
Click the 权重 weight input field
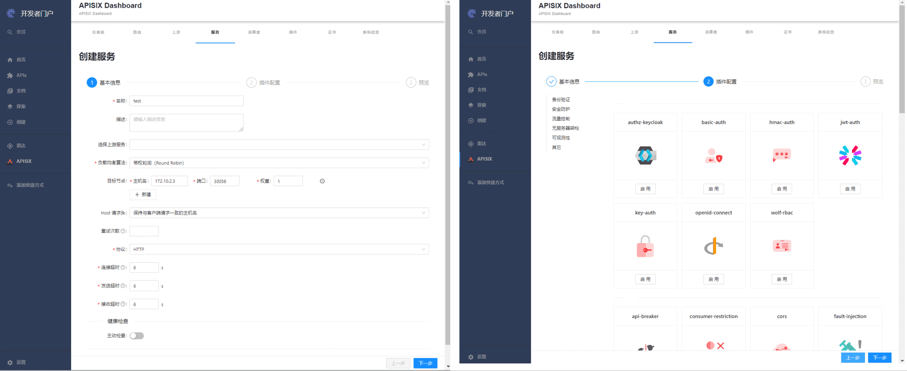coord(288,181)
